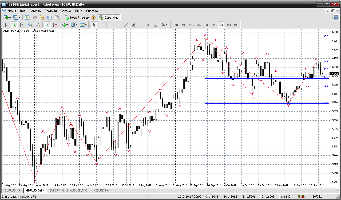Screen dimensions: 341x200
Task: Switch timeframe to MN
Action: pos(236,25)
